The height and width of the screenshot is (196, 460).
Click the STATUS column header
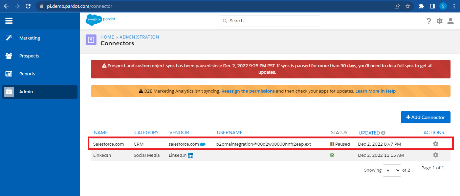339,132
